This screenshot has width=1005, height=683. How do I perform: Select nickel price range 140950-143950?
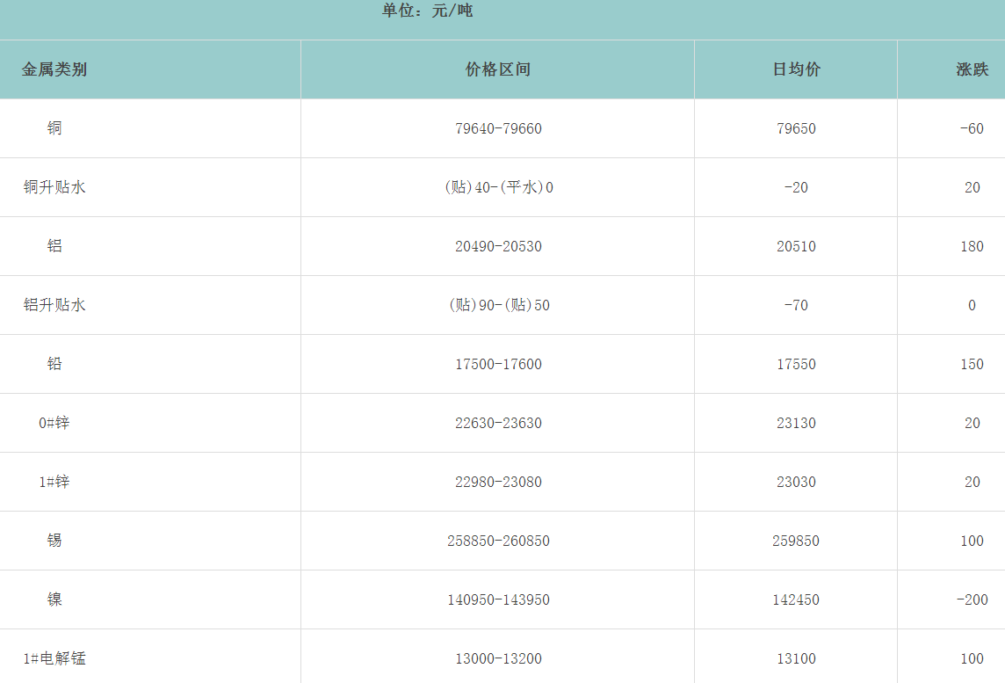498,599
